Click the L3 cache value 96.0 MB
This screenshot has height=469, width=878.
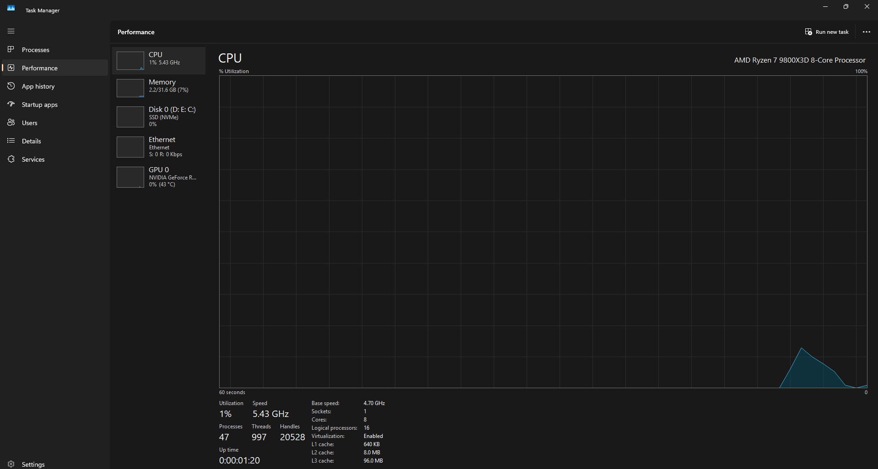pos(373,461)
